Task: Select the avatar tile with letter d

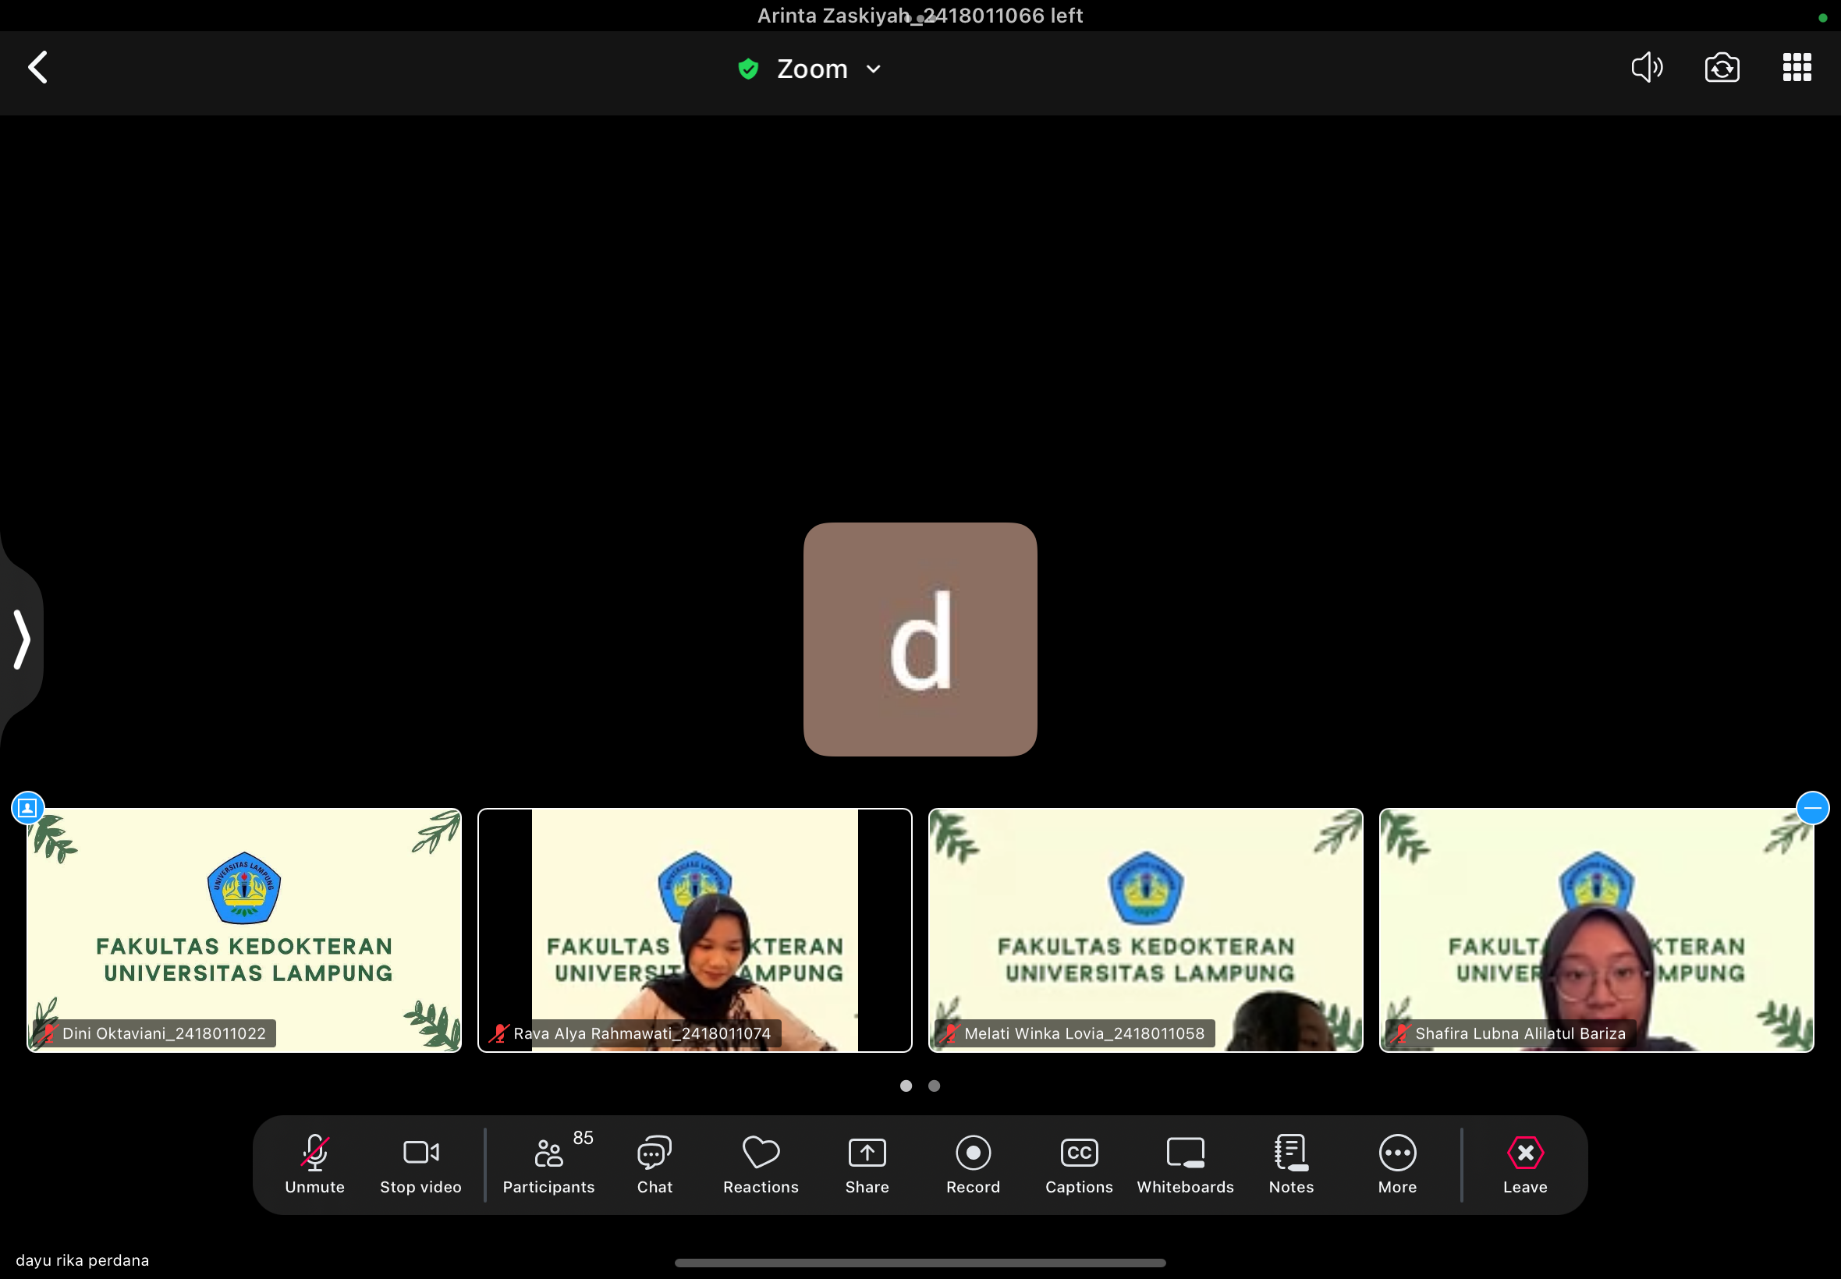Action: [x=920, y=639]
